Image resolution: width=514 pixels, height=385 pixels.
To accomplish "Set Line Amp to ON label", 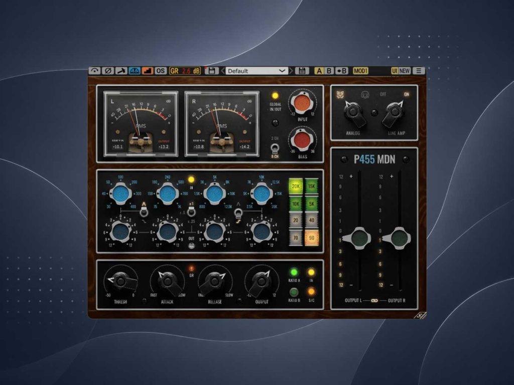I will pos(407,94).
